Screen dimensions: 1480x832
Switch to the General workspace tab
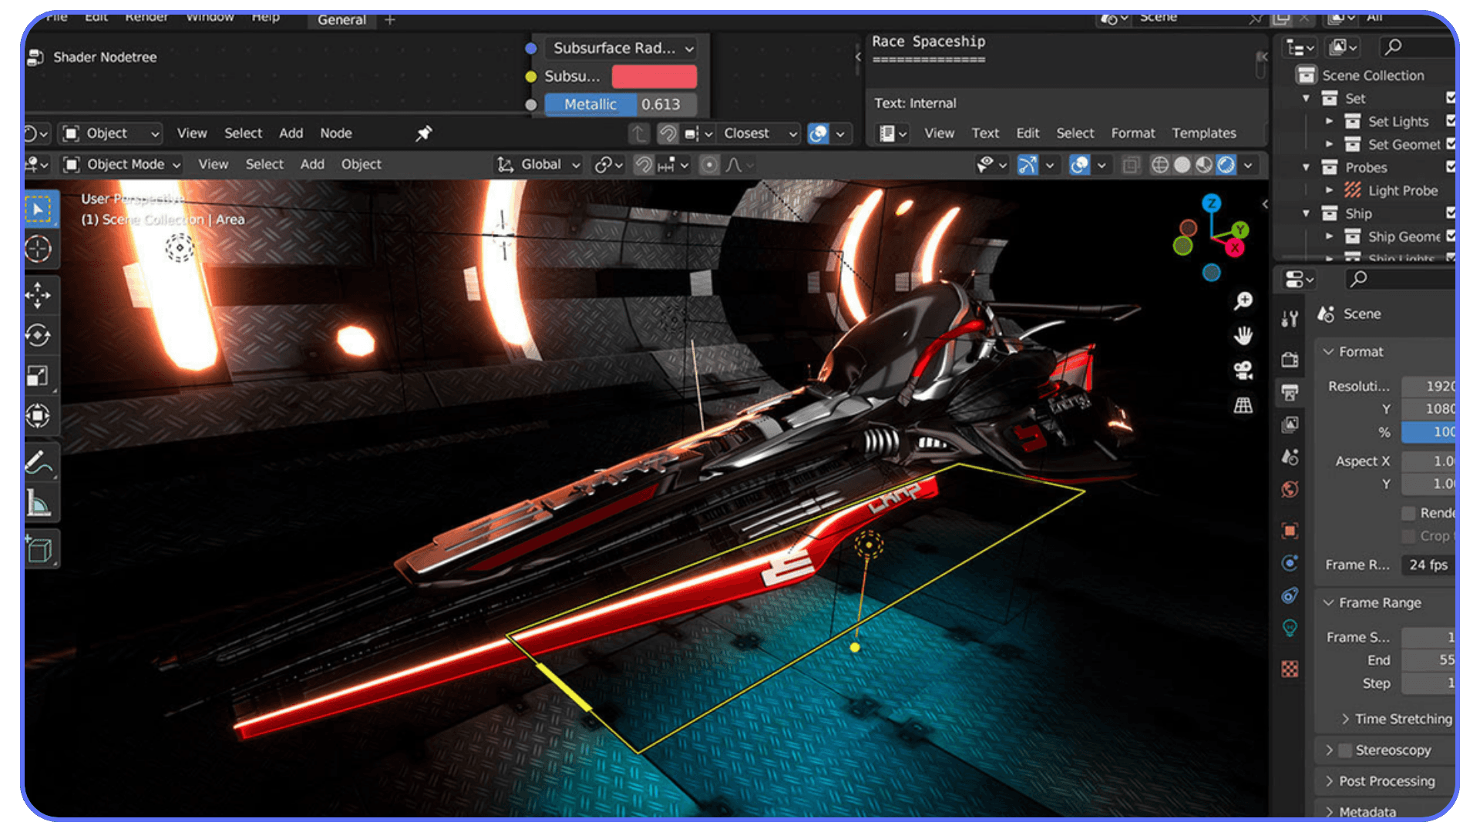341,20
